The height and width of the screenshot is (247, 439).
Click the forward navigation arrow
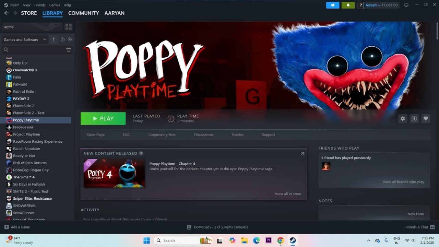15,13
